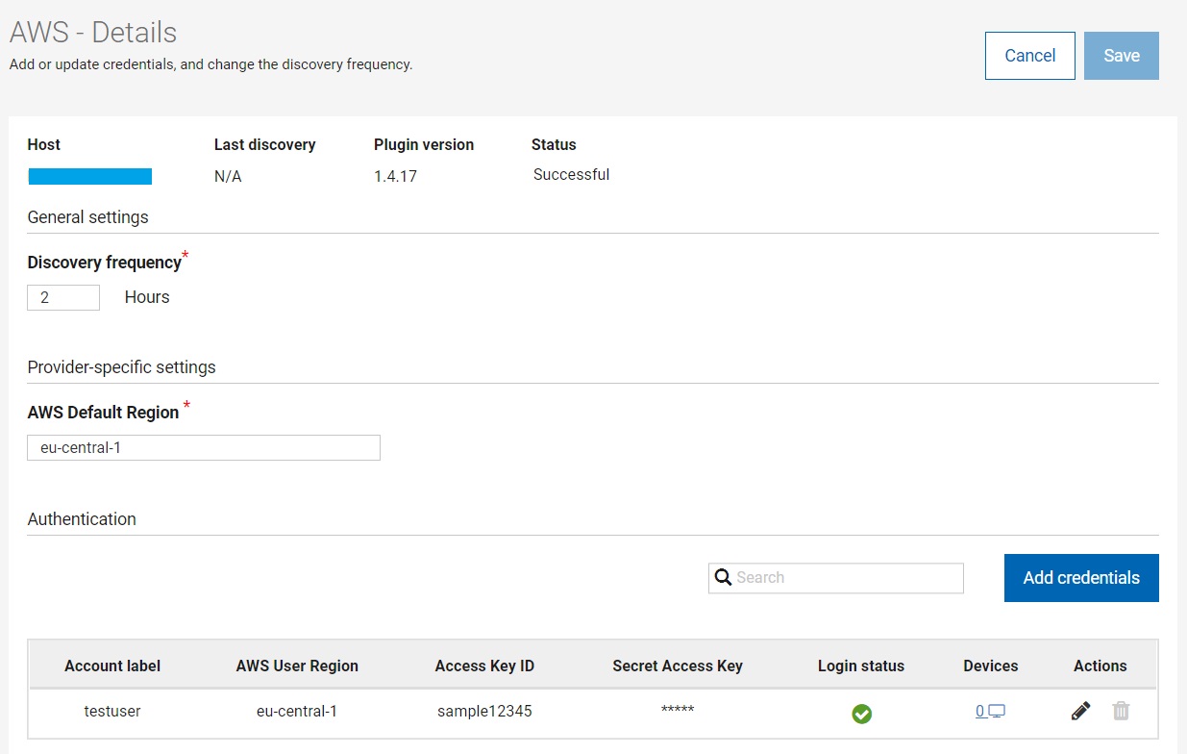Click the trash delete icon for testuser

(x=1121, y=712)
